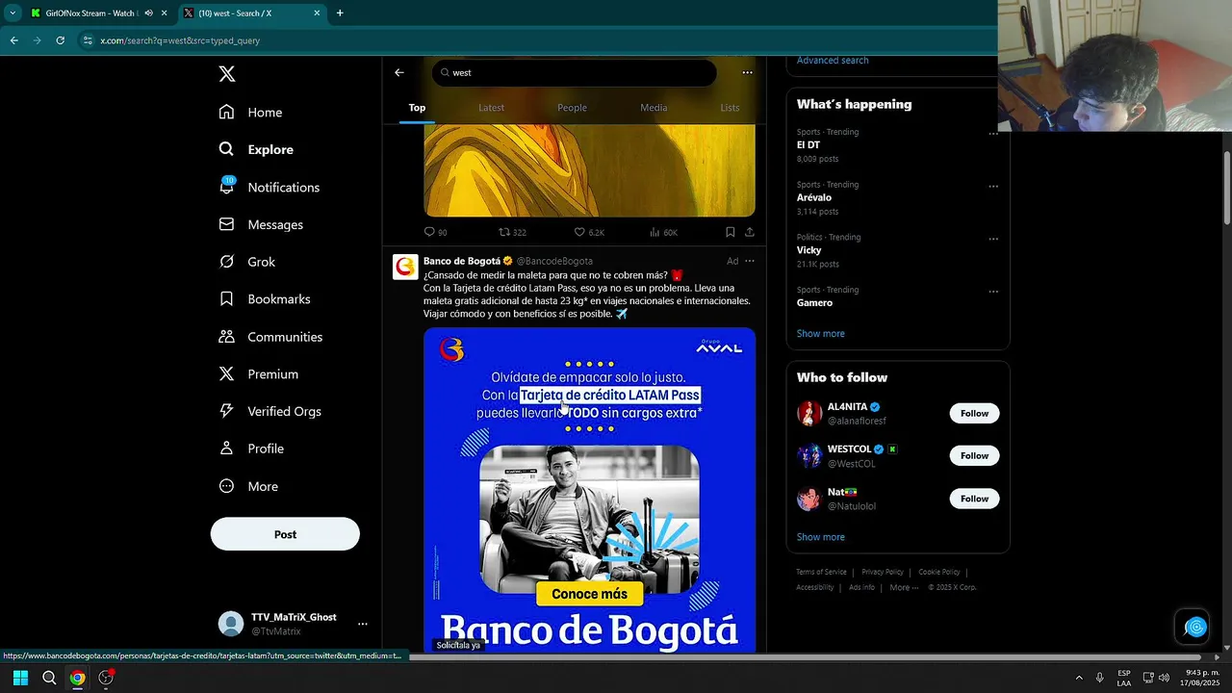Share the post above the ad
This screenshot has width=1232, height=693.
tap(749, 232)
